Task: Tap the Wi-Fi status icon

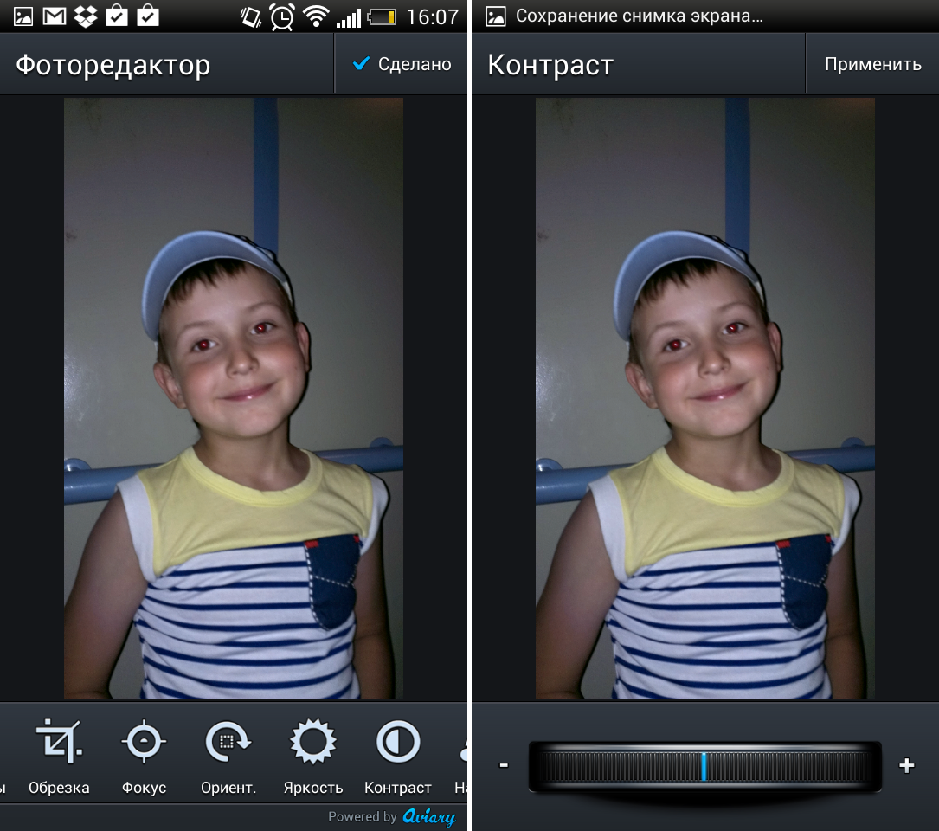Action: tap(318, 16)
